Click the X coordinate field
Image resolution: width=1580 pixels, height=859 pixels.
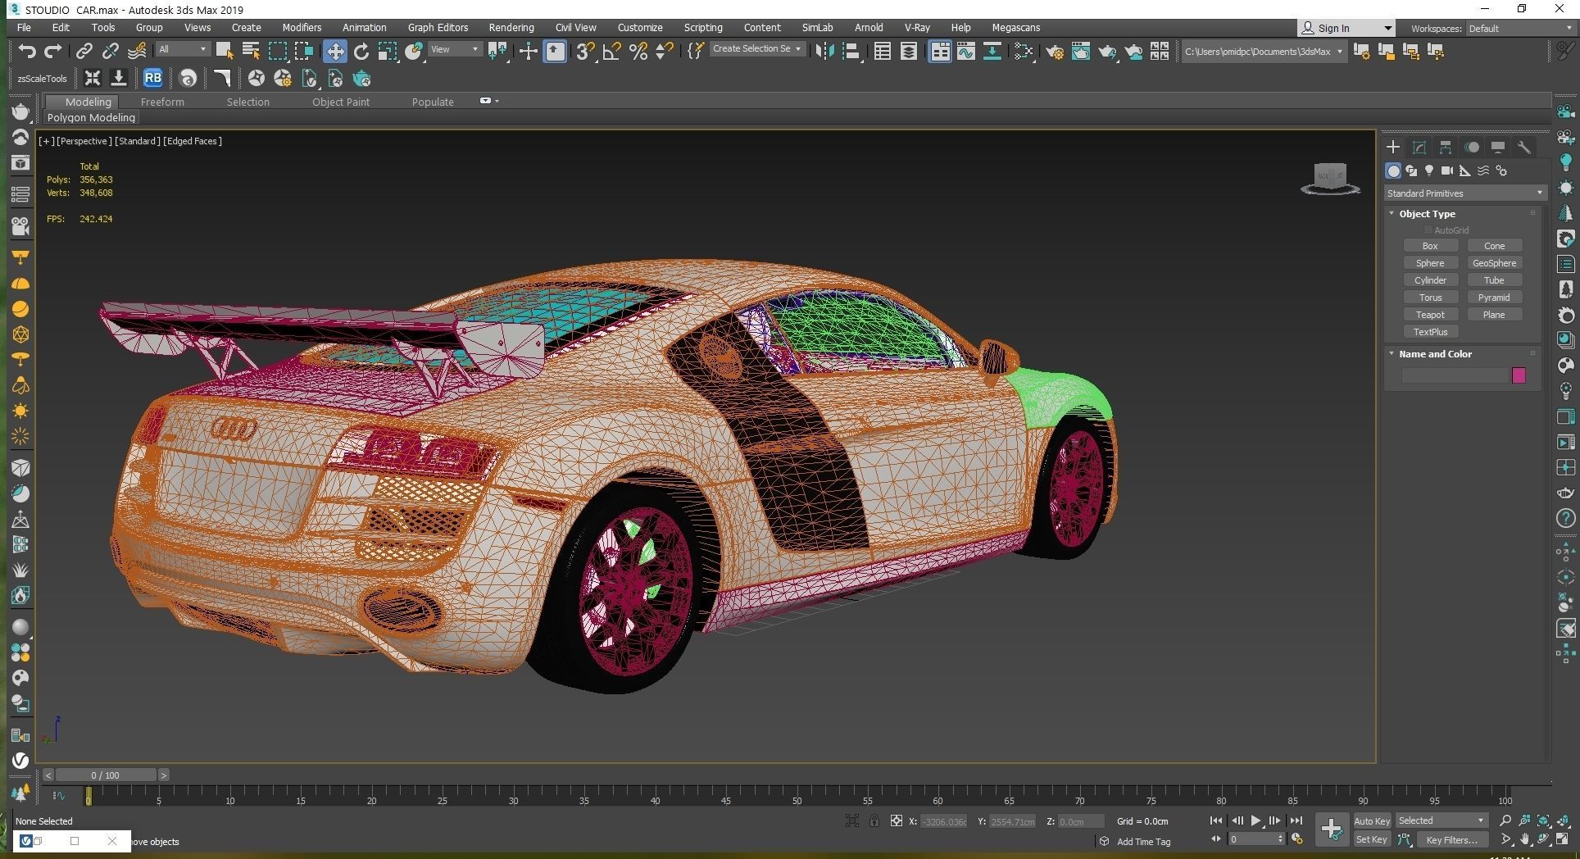point(943,821)
